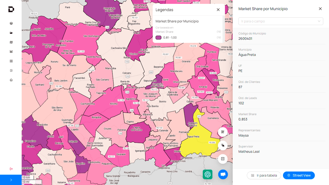Activate the map drawing tool button

point(222,132)
